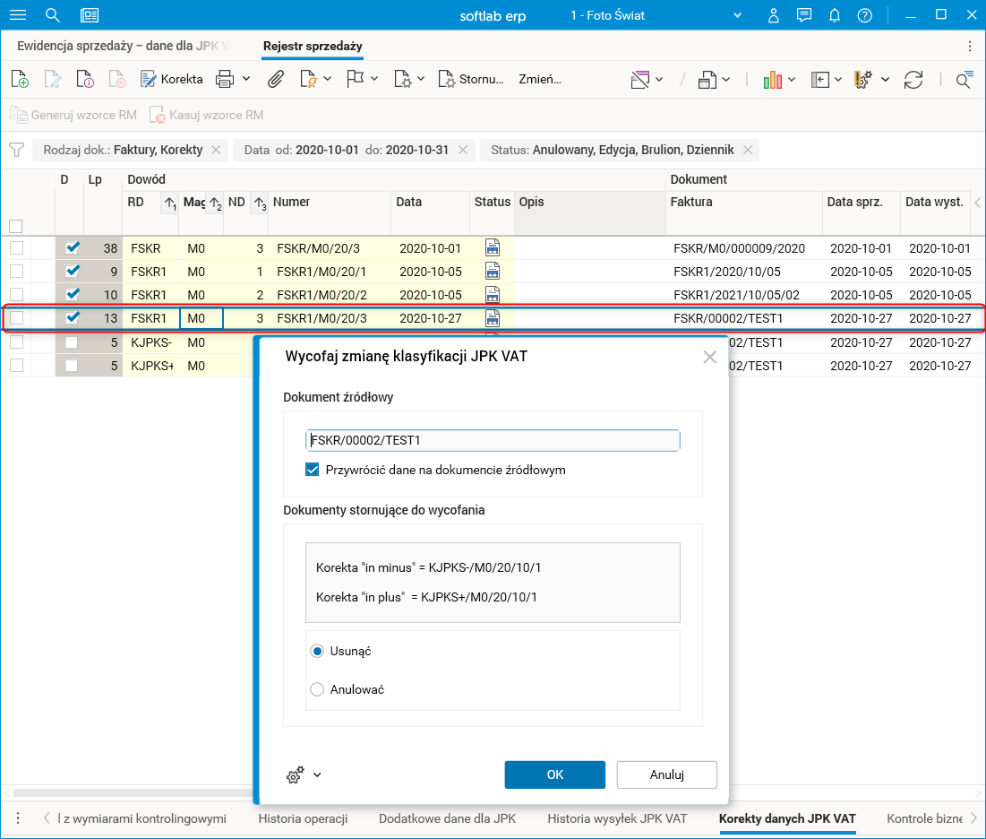Select the Usunąć radio option
Image resolution: width=986 pixels, height=839 pixels.
[317, 651]
